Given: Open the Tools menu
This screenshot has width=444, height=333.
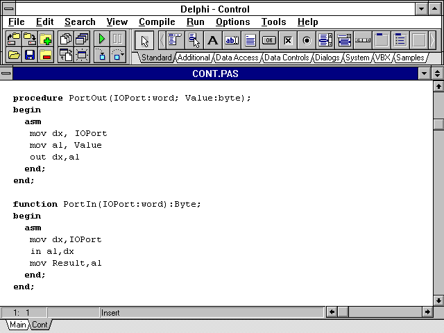Looking at the screenshot, I should (x=273, y=22).
